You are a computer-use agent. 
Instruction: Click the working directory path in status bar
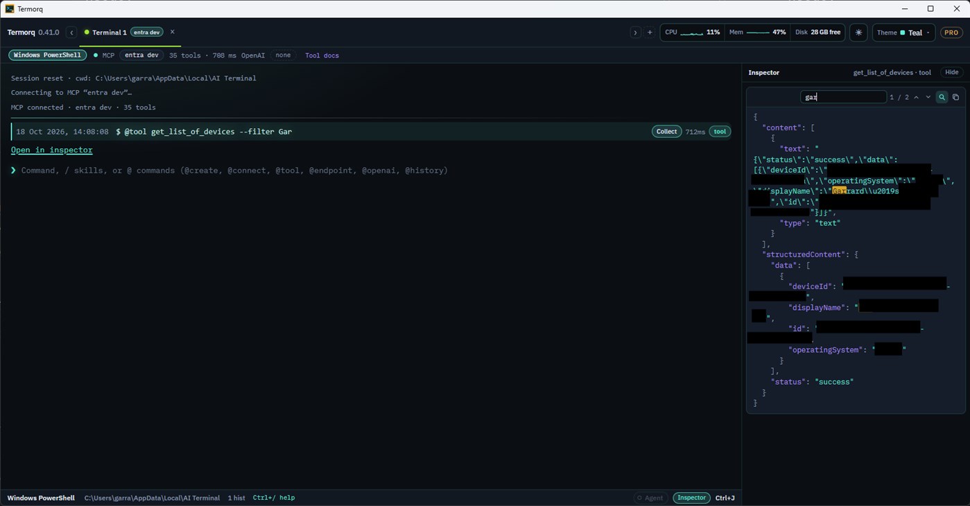point(152,498)
